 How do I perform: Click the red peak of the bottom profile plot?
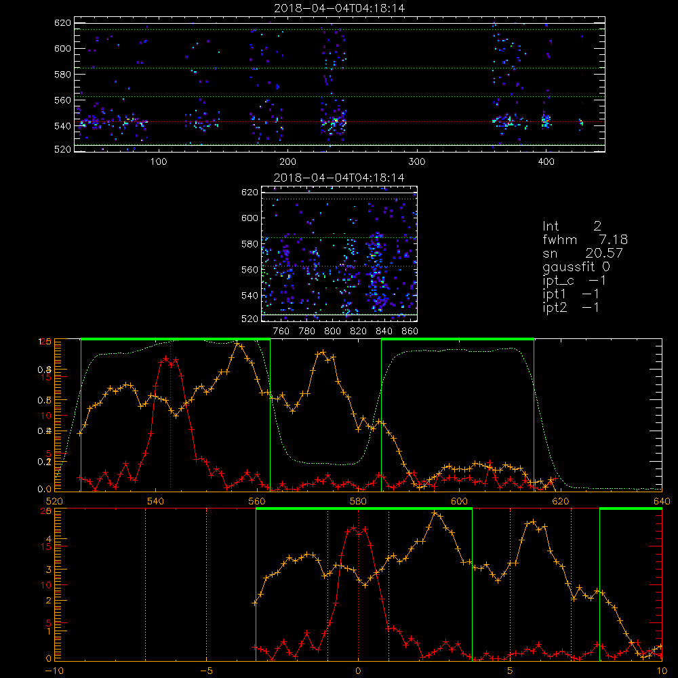(x=354, y=528)
